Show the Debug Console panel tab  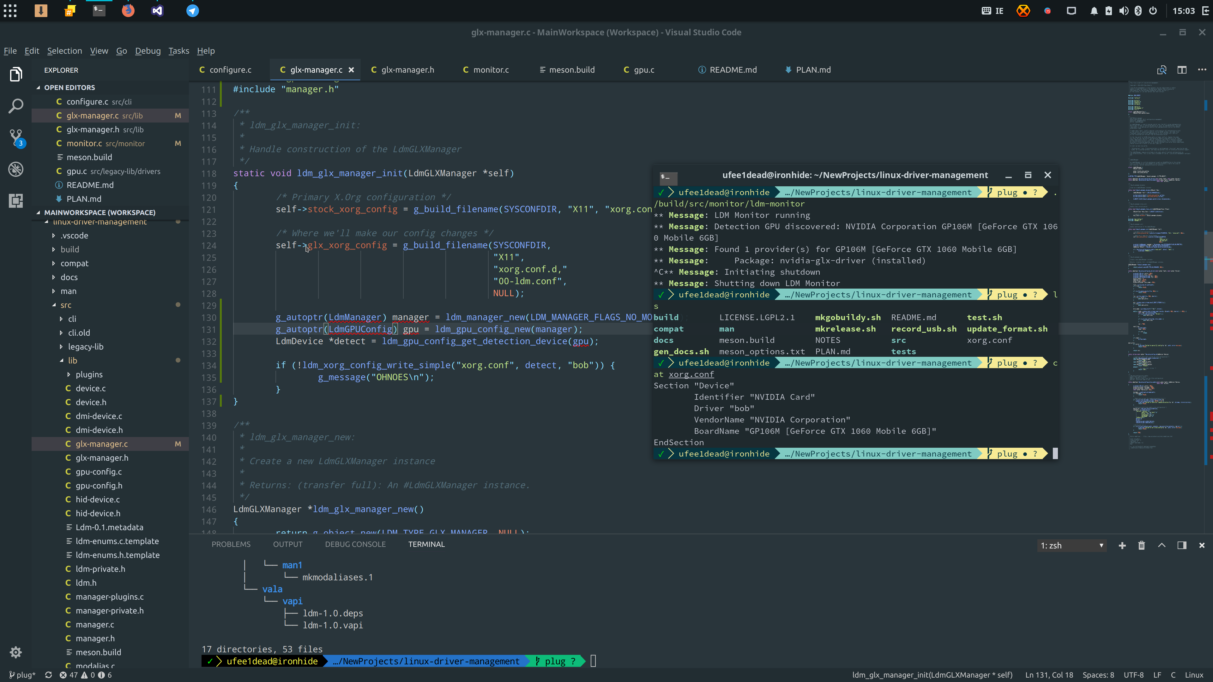point(355,544)
